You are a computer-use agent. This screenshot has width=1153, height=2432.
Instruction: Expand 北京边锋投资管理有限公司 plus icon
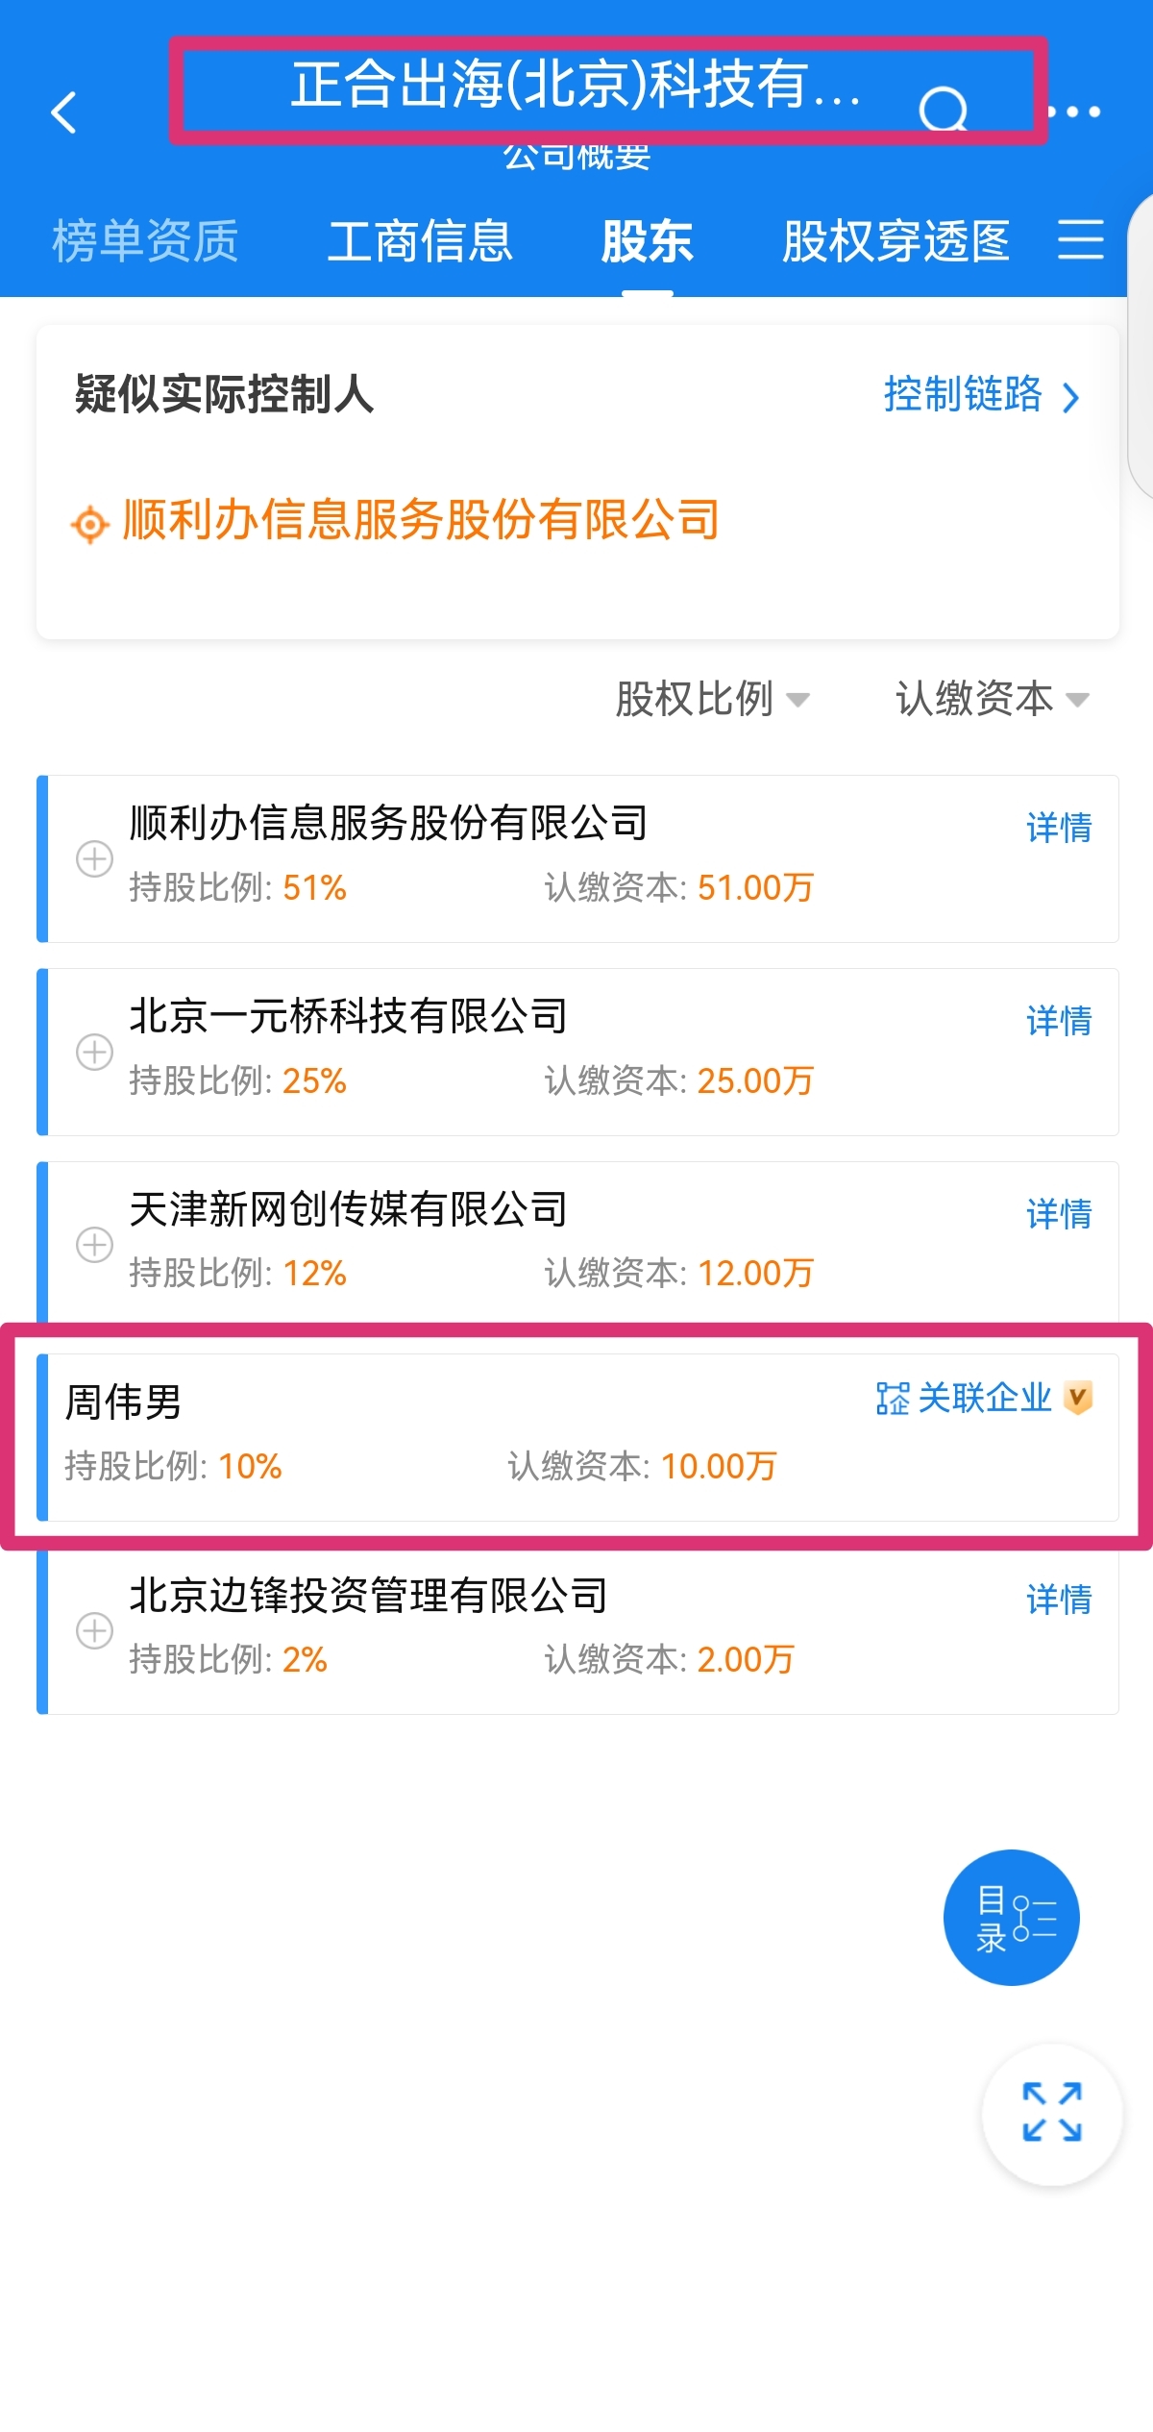tap(94, 1630)
